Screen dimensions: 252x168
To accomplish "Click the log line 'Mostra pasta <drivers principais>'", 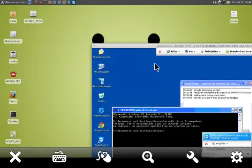I will pyautogui.click(x=204, y=95).
